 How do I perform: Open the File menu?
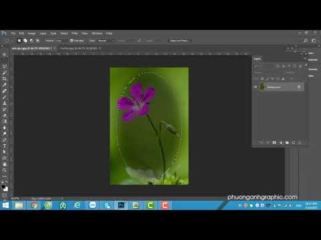[x=13, y=33]
